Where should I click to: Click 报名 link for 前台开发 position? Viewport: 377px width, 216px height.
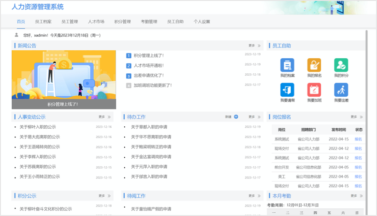click(x=358, y=167)
